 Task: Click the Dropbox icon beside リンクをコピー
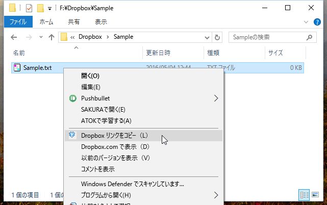[x=72, y=135]
